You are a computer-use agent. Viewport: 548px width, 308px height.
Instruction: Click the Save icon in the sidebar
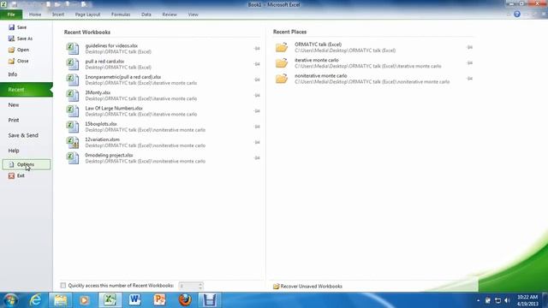click(x=11, y=27)
